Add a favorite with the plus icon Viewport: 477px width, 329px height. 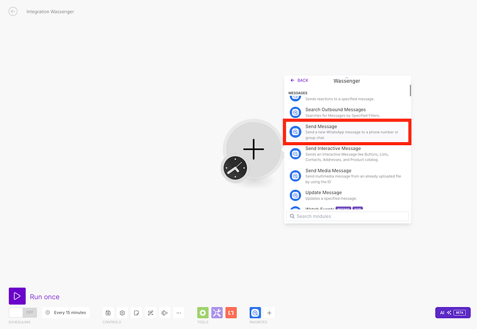[x=270, y=312]
